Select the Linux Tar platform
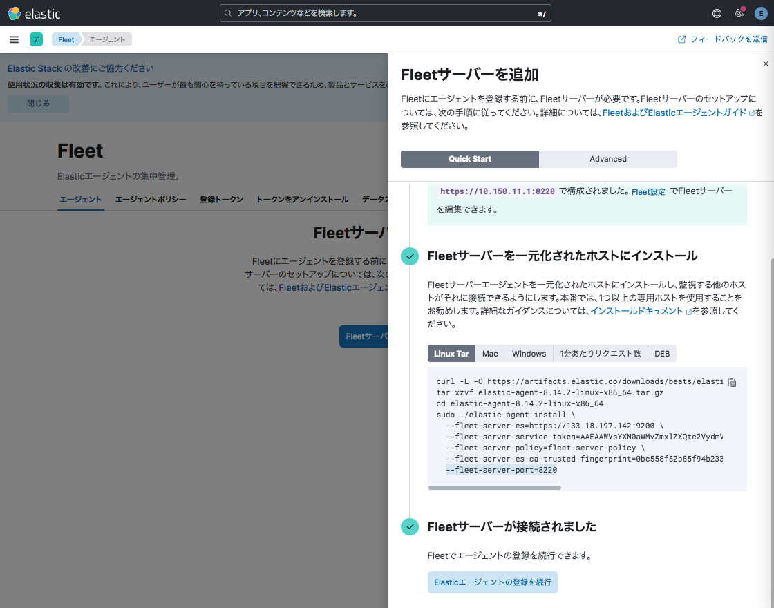Image resolution: width=774 pixels, height=608 pixels. tap(451, 354)
